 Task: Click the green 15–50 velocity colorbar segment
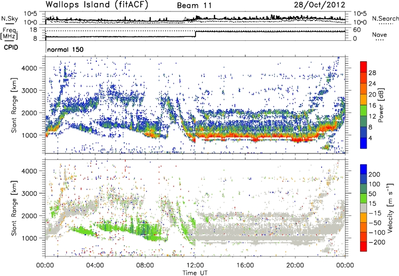pos(364,198)
